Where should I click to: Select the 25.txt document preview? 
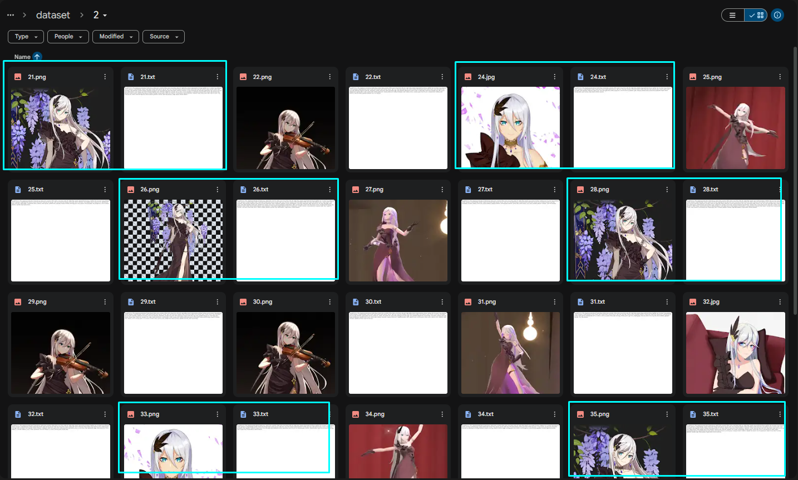[61, 240]
